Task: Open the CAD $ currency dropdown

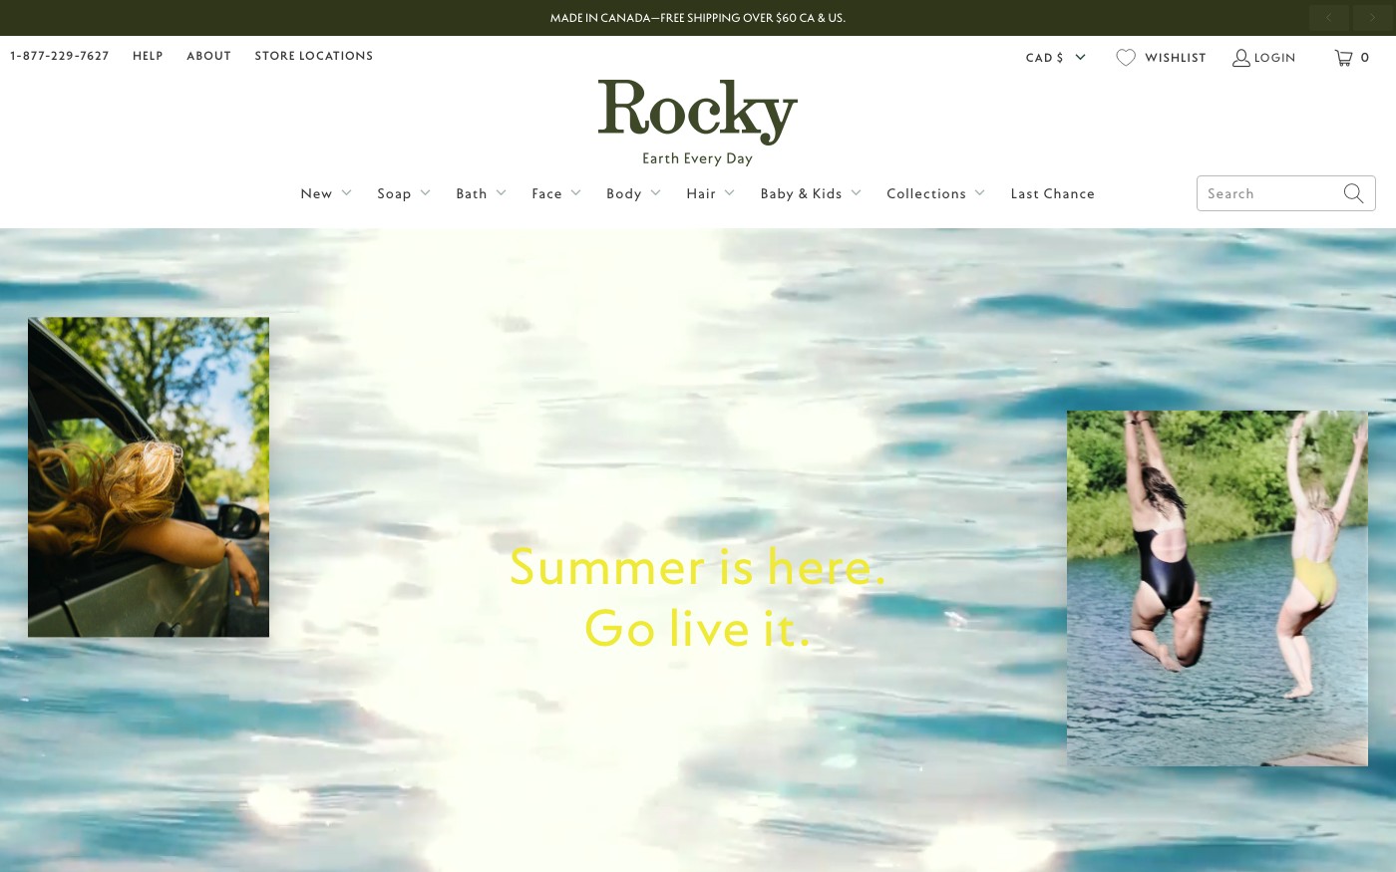Action: [1056, 58]
